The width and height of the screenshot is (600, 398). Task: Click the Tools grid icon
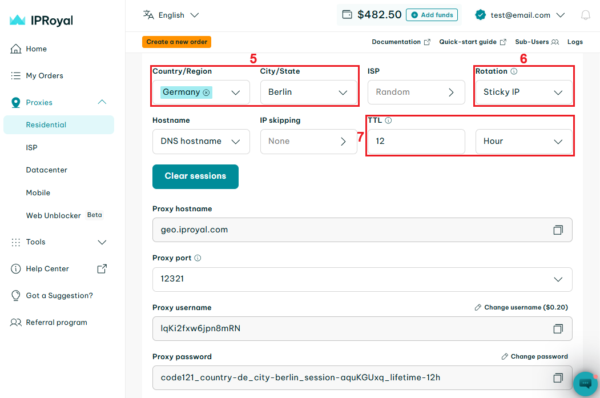tap(15, 242)
